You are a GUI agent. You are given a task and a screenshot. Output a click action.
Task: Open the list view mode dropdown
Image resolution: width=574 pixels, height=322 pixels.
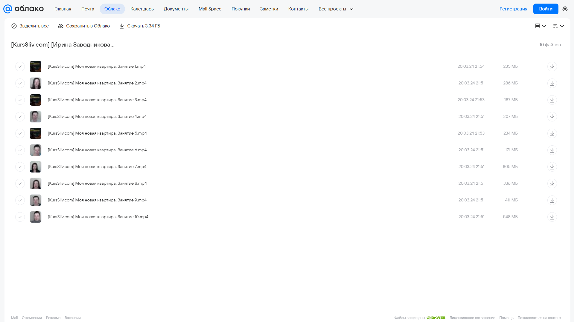540,26
